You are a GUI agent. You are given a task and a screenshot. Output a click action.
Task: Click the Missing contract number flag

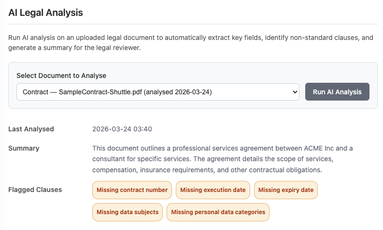[x=132, y=190]
